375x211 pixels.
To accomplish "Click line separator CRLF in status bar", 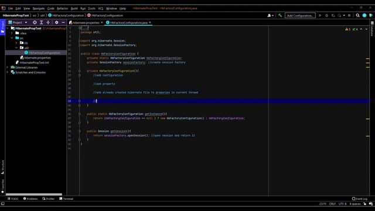I will [x=332, y=204].
